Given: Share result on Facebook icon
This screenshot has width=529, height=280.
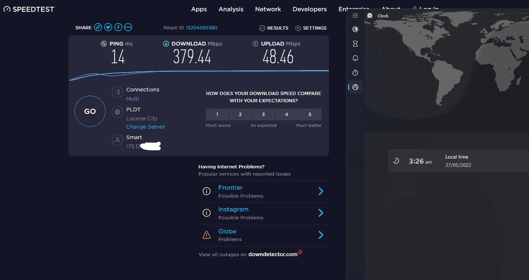Looking at the screenshot, I should (118, 27).
